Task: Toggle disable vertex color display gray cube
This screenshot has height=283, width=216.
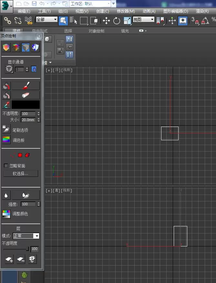Action: click(26, 48)
